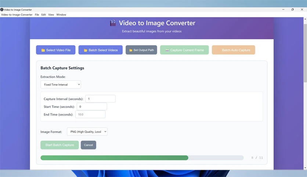Image resolution: width=307 pixels, height=177 pixels.
Task: Click the Batch Auto Capture button
Action: 234,50
